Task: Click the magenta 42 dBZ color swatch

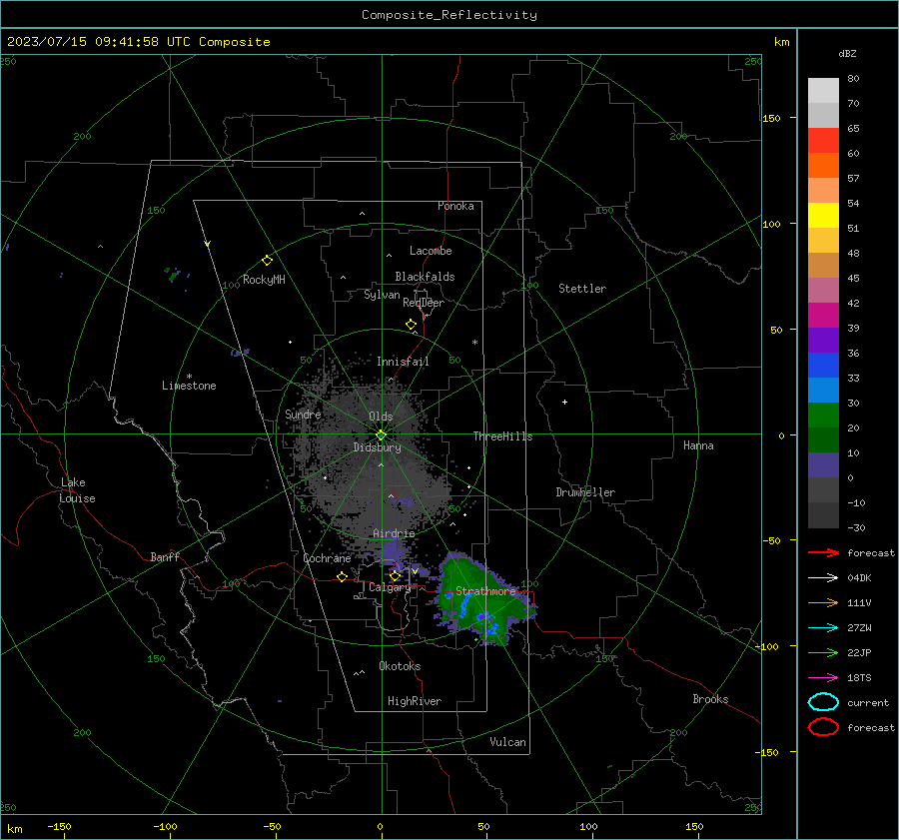Action: (x=823, y=315)
